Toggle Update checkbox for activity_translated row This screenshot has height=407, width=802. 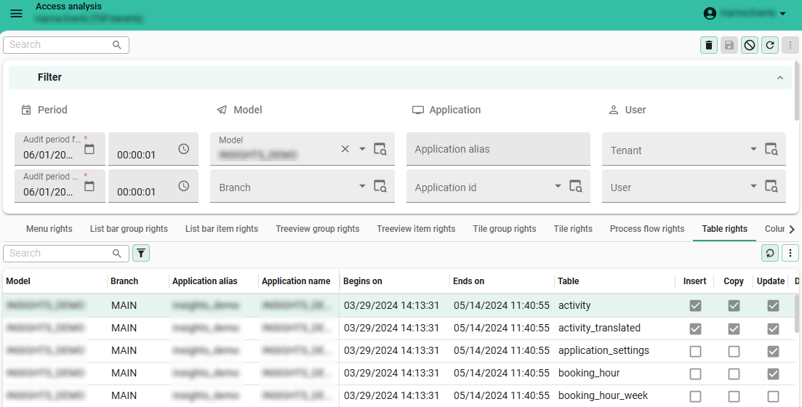click(773, 329)
